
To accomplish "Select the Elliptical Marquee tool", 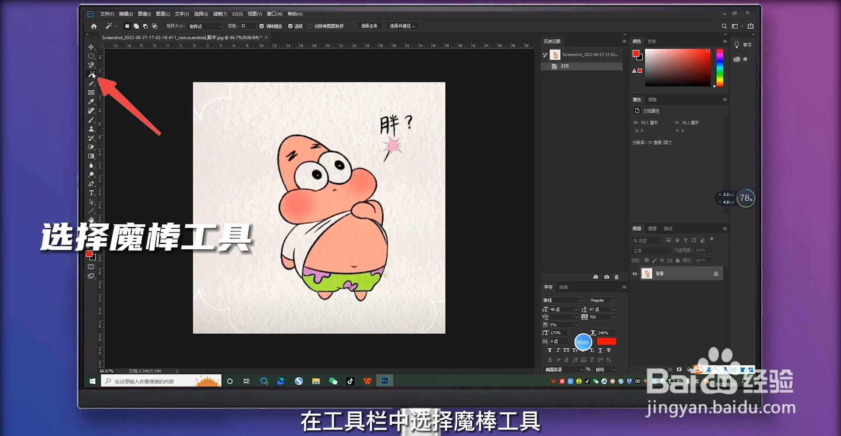I will click(x=91, y=56).
